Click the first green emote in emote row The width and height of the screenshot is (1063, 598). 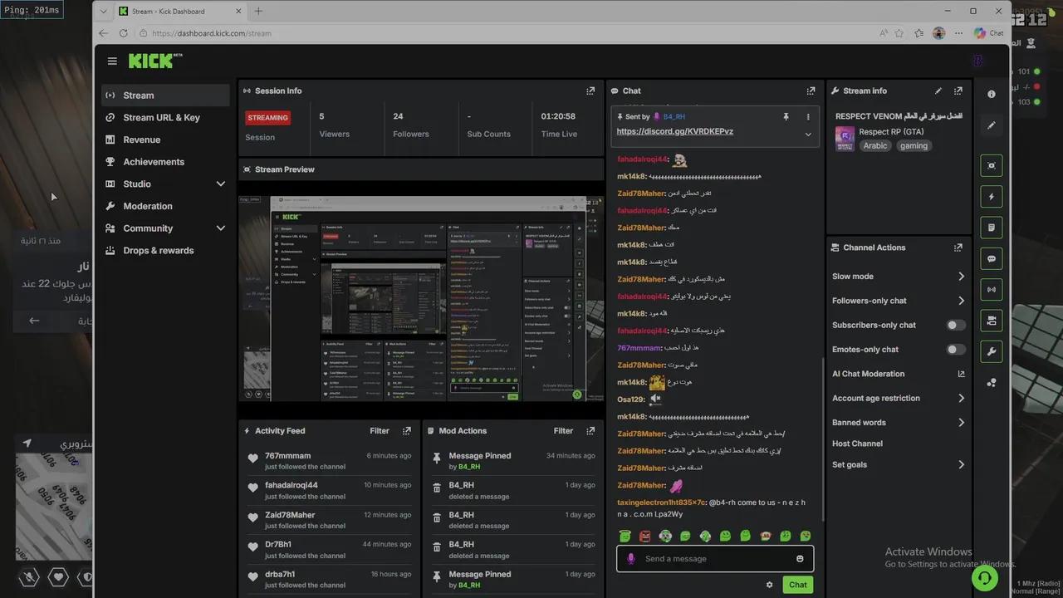click(625, 537)
